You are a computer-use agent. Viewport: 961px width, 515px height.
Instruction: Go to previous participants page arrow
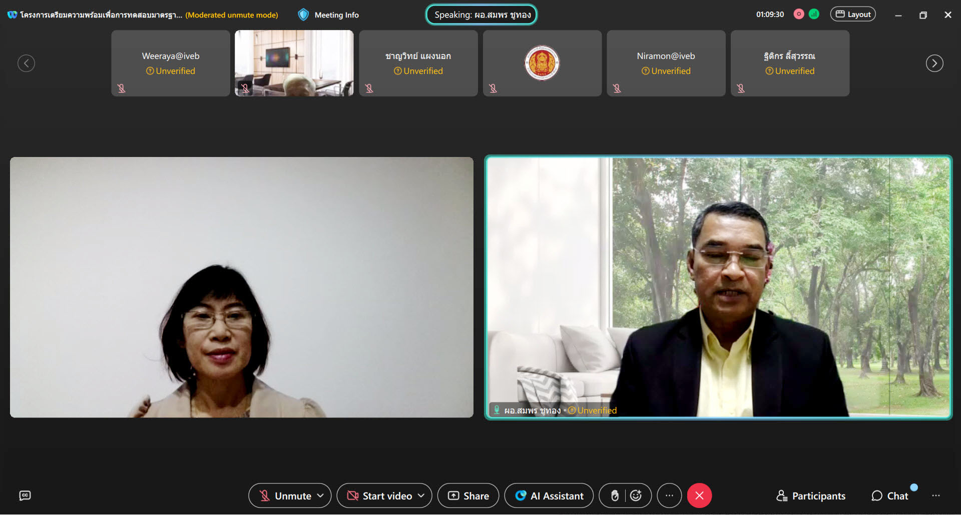[26, 63]
